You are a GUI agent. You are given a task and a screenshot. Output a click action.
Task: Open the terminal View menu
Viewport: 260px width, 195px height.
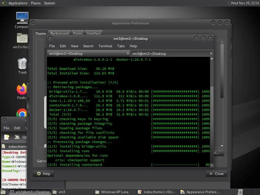pyautogui.click(x=75, y=46)
